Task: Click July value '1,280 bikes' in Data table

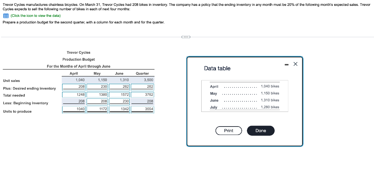Action: pyautogui.click(x=270, y=107)
